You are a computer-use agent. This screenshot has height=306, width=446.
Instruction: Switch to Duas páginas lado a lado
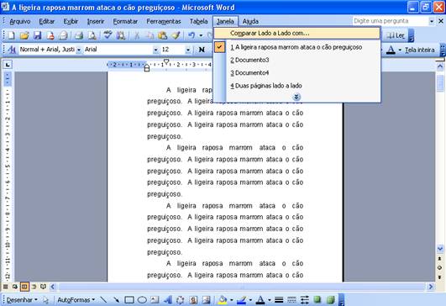297,86
